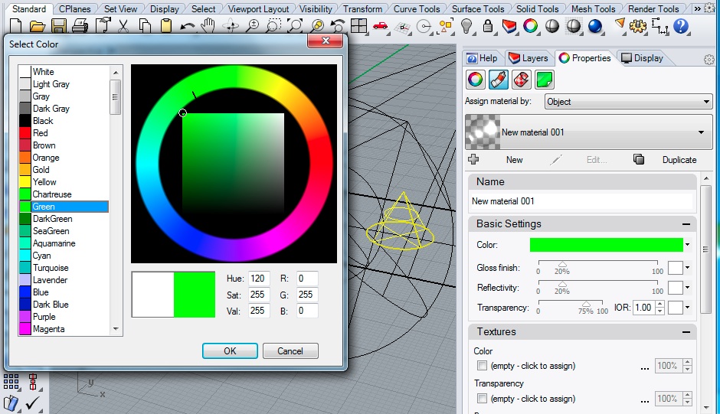Click the red car icon in the toolbar
The image size is (720, 414).
[x=380, y=26]
